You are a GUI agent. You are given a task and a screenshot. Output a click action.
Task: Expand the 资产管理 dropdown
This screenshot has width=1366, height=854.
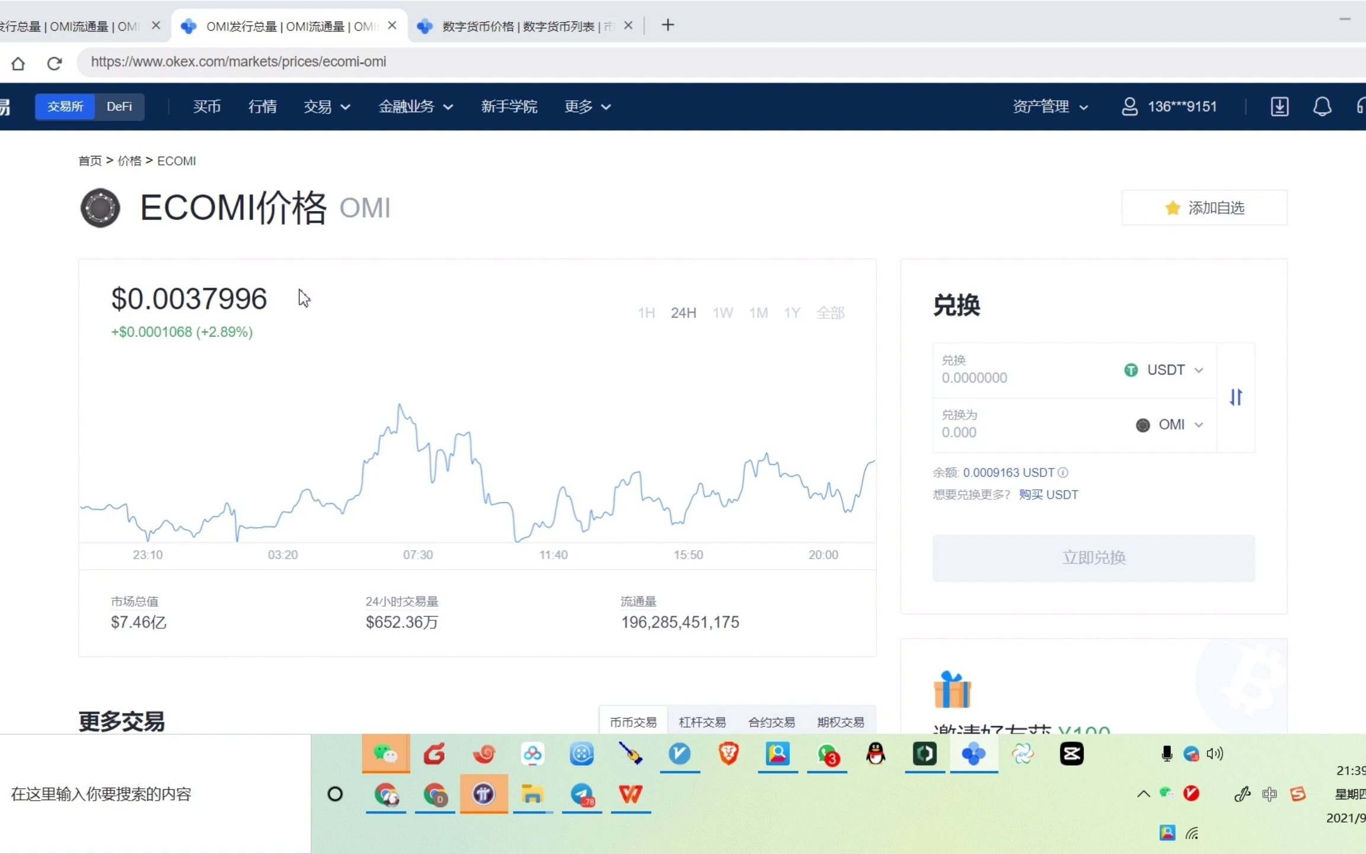click(1051, 107)
